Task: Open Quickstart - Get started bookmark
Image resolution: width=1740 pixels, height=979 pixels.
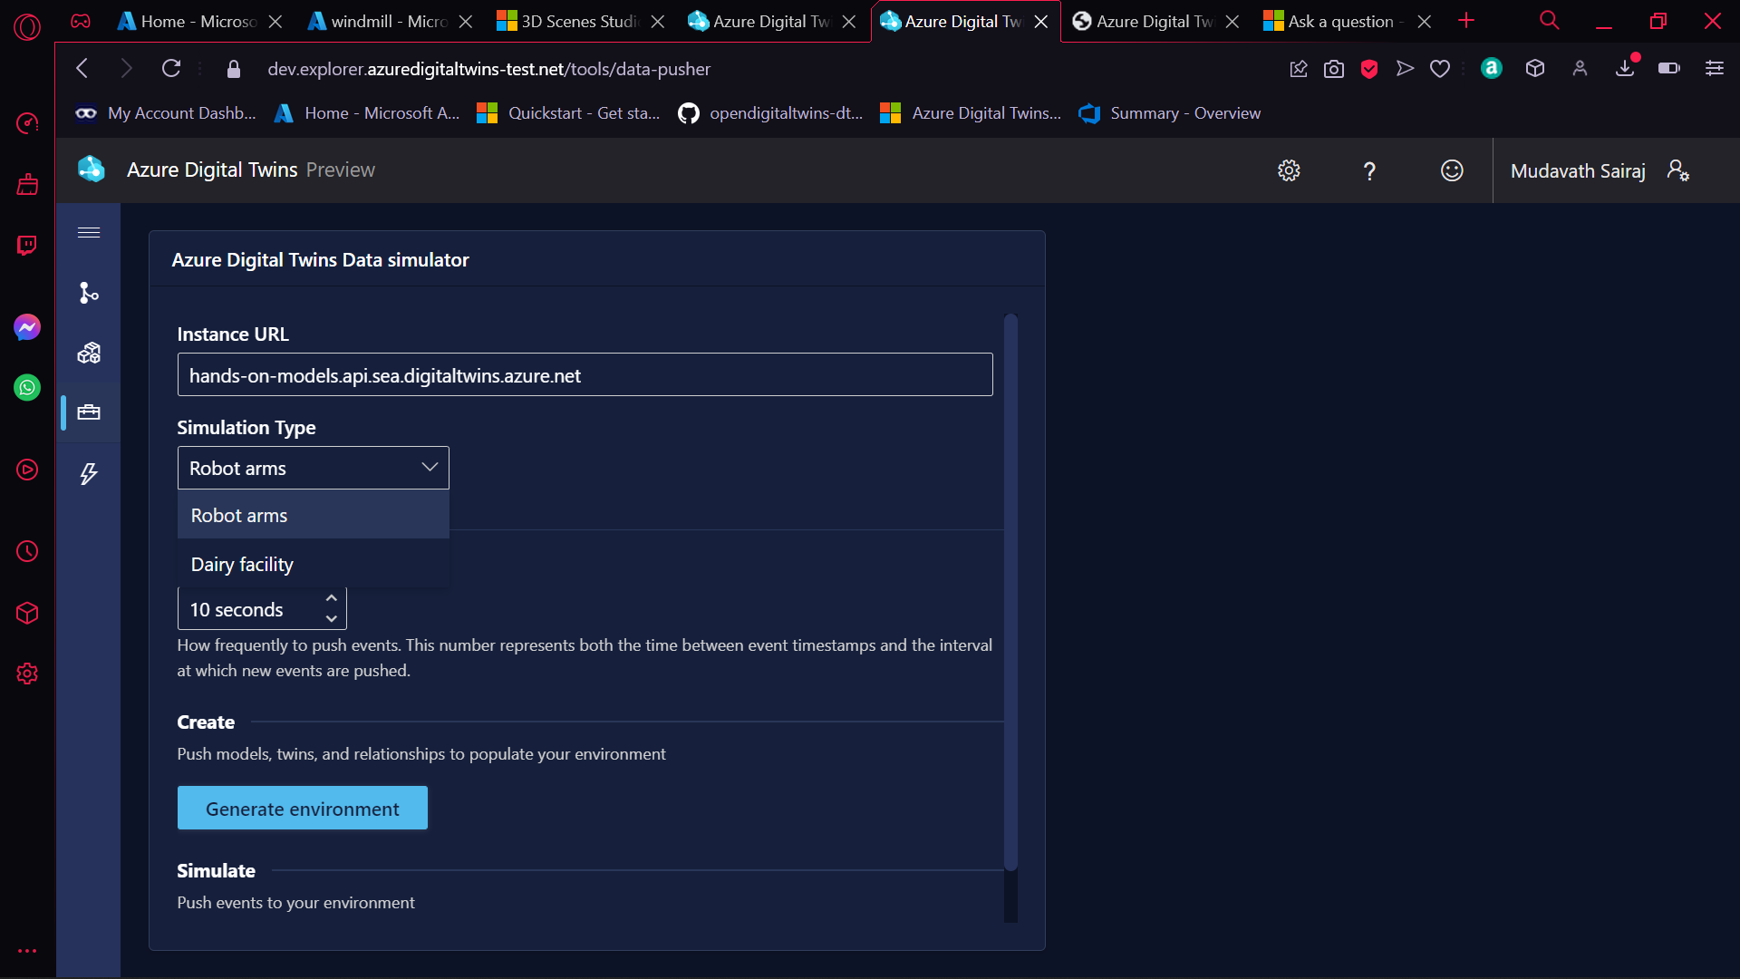Action: pos(569,113)
